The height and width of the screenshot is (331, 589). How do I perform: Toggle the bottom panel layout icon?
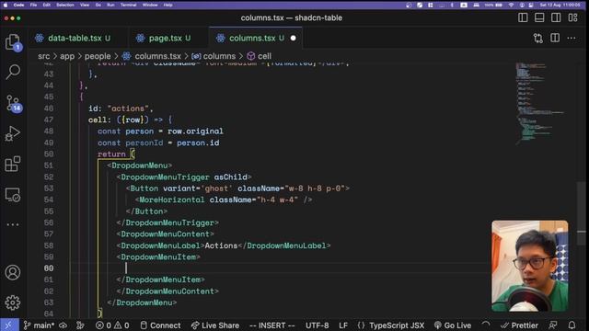pyautogui.click(x=539, y=17)
